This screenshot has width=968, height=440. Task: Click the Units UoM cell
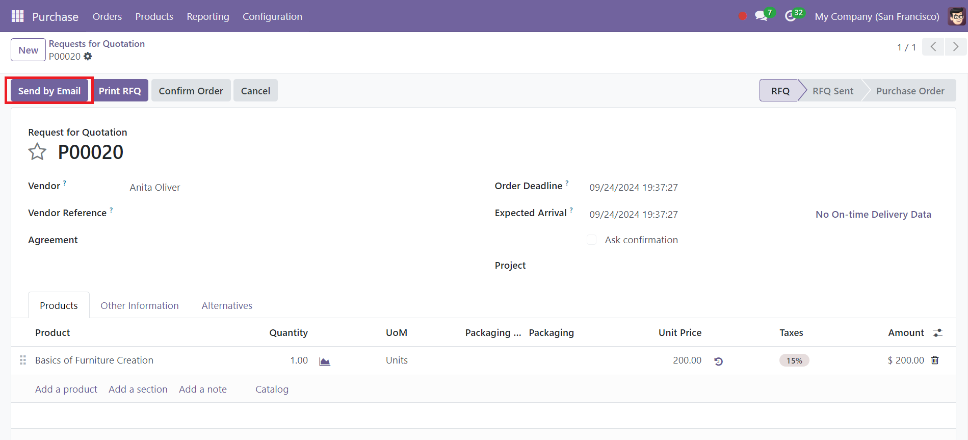pyautogui.click(x=397, y=360)
